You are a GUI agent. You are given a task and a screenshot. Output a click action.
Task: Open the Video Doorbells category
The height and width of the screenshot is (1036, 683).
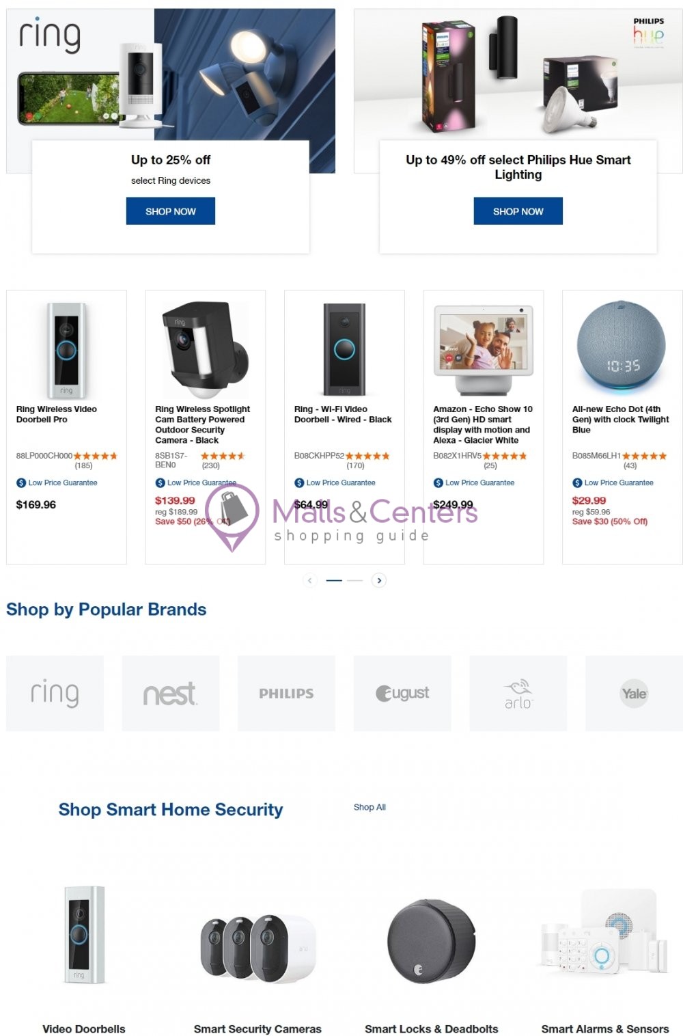84,1028
